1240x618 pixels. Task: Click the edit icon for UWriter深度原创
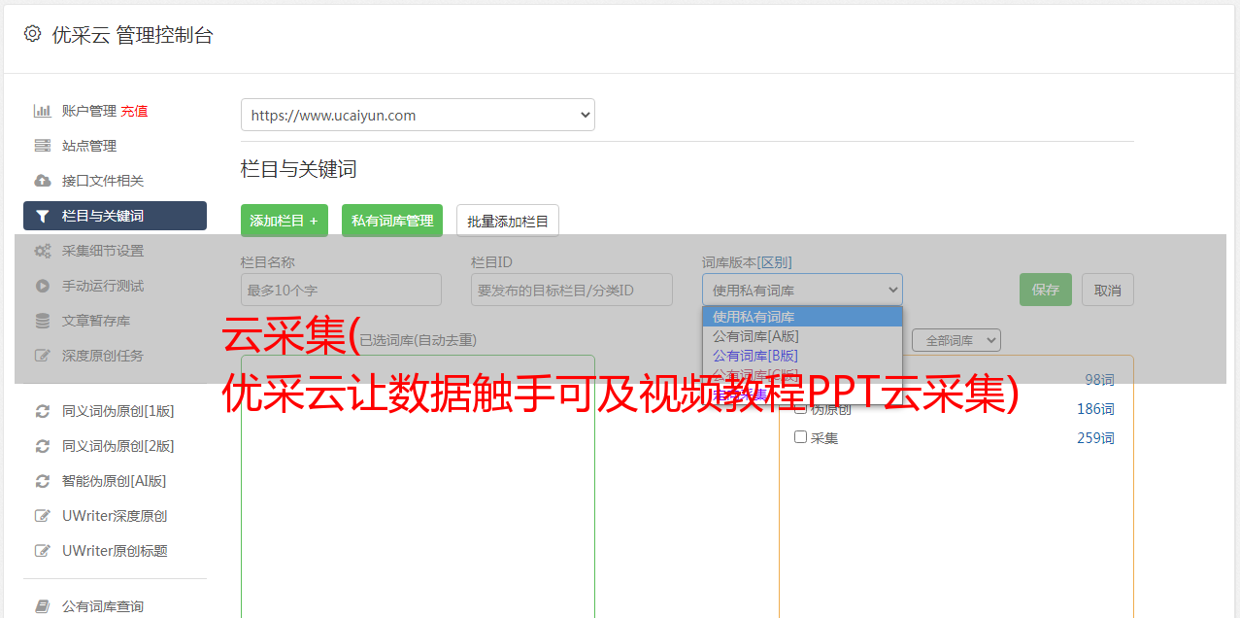[x=43, y=516]
